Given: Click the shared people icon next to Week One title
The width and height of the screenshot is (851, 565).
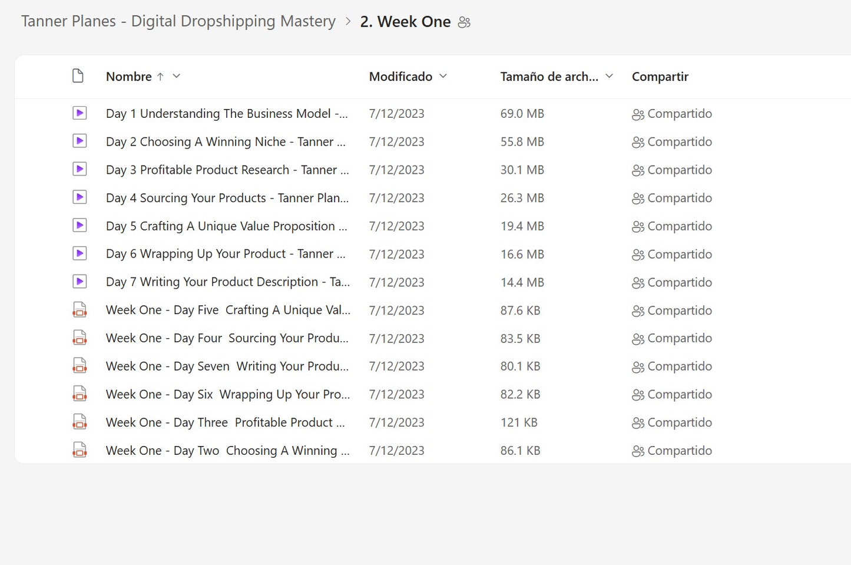Looking at the screenshot, I should [x=464, y=22].
